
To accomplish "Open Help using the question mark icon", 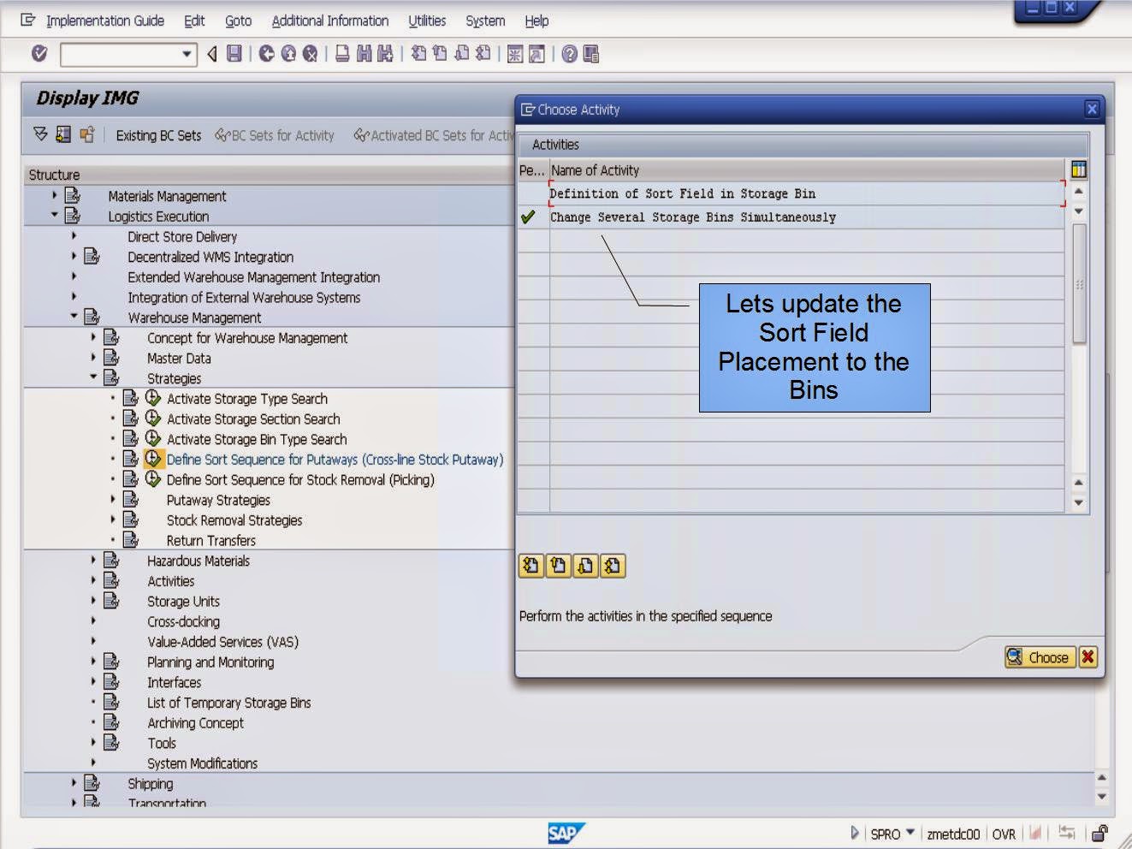I will [x=570, y=54].
